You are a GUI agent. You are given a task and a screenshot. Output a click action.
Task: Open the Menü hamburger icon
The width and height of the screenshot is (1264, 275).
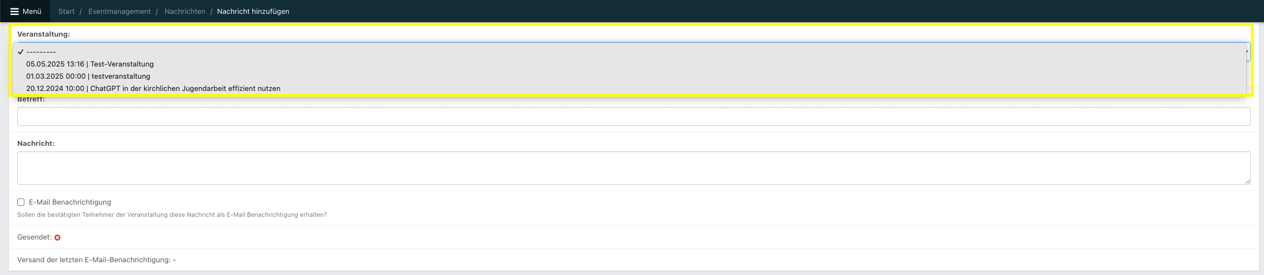pos(14,11)
